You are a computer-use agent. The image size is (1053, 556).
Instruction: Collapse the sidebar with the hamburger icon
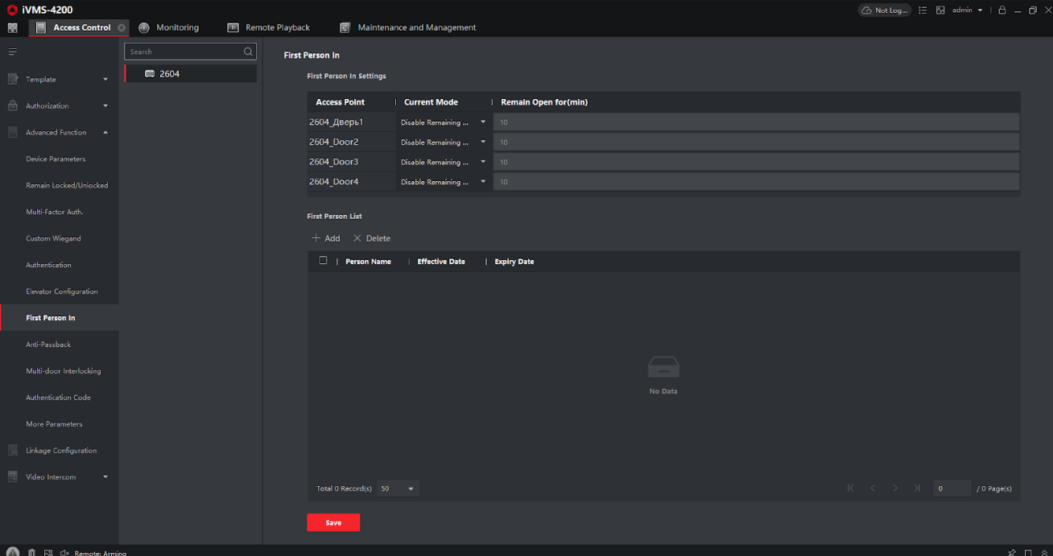tap(12, 52)
